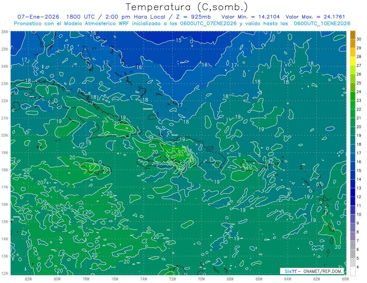Click the 72W longitude axis label
The width and height of the screenshot is (367, 283).
172,279
